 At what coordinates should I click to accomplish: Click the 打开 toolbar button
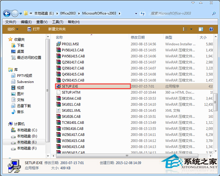(x=34, y=29)
